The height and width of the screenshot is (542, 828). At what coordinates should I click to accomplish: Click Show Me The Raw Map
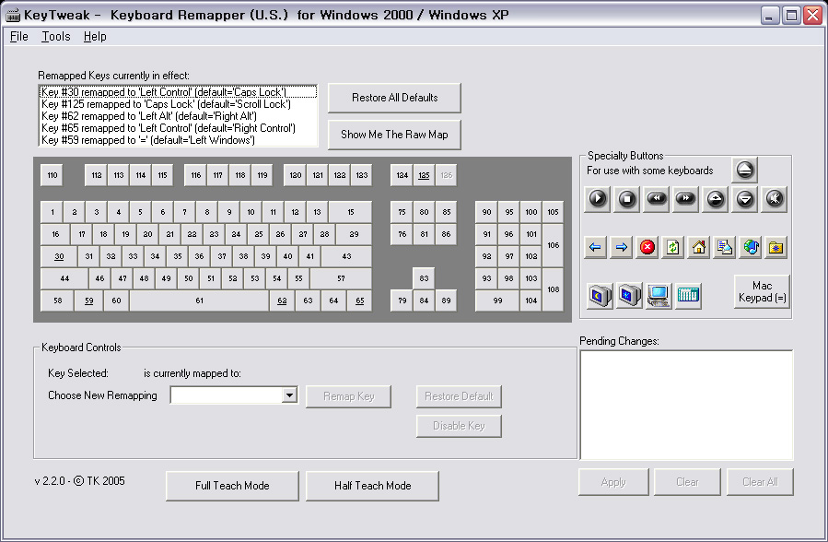(394, 135)
